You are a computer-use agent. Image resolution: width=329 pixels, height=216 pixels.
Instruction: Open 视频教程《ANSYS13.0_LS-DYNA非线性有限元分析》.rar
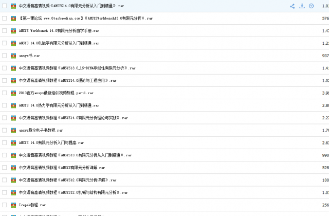[x=77, y=68]
